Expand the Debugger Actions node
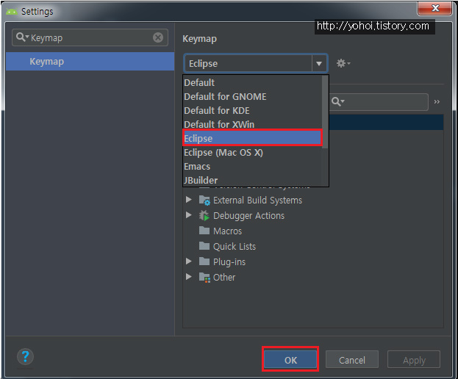 (189, 215)
